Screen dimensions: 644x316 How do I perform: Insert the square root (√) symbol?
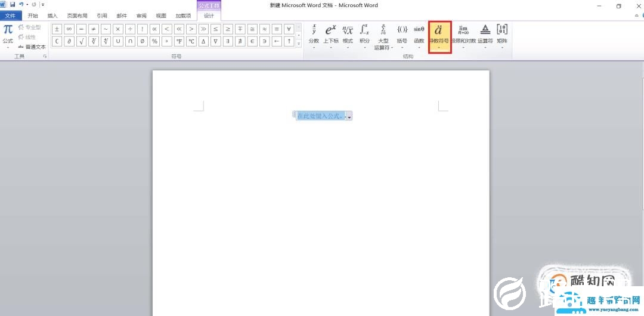coord(81,42)
